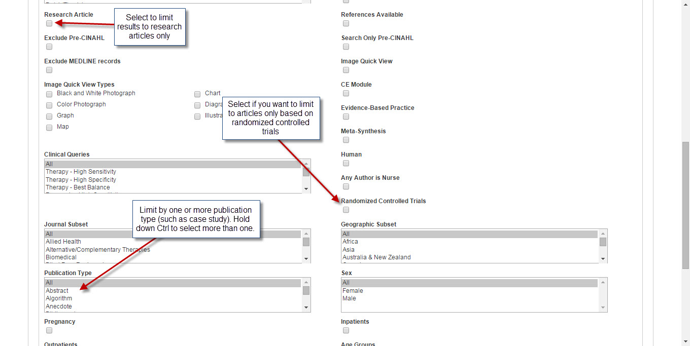690x346 pixels.
Task: Enable the Exclude Pre-CINAHL checkbox
Action: (x=49, y=47)
